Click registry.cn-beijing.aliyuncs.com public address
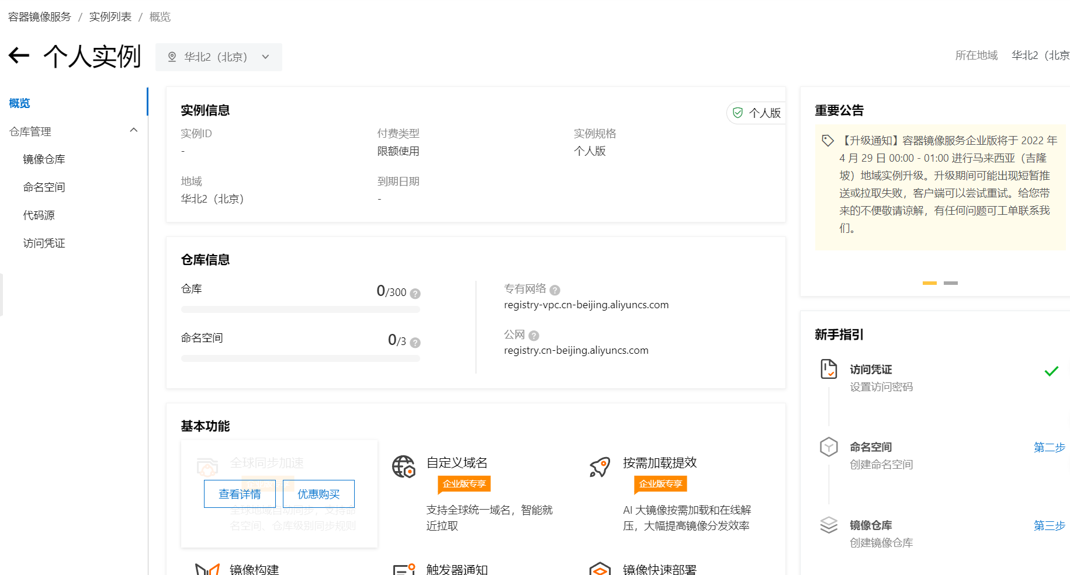 click(576, 350)
